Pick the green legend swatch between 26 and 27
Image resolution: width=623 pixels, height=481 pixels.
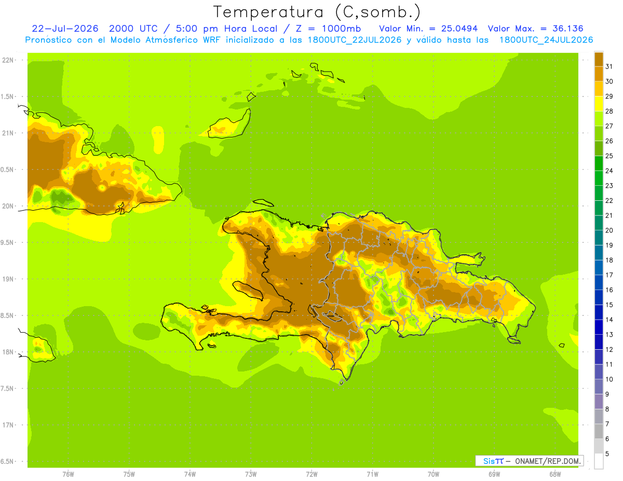pos(599,133)
